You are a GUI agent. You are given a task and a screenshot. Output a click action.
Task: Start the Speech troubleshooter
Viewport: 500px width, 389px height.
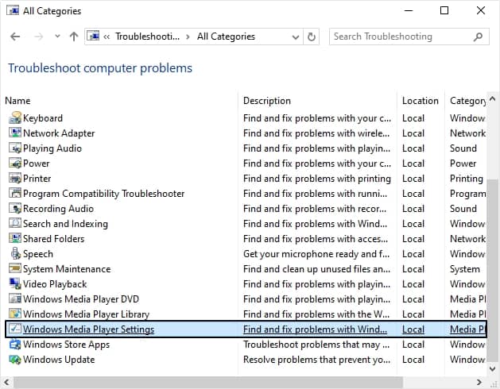[x=38, y=254]
